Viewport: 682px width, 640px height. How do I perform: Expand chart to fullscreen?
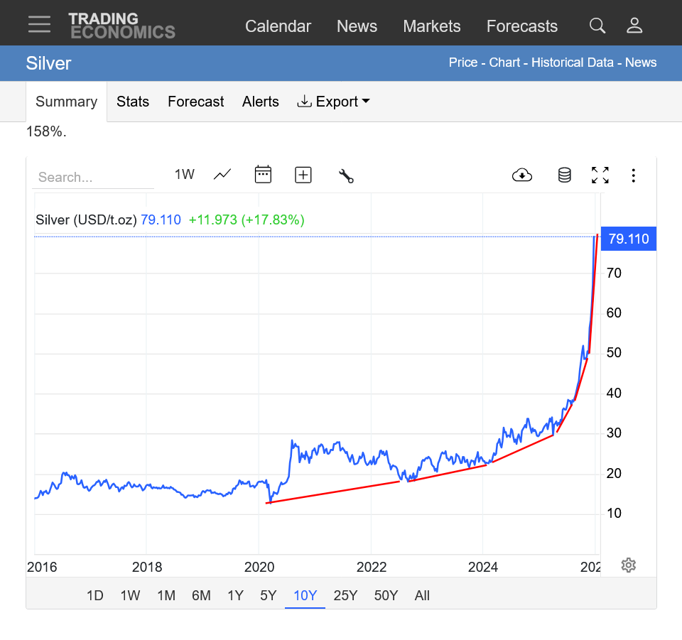point(600,175)
